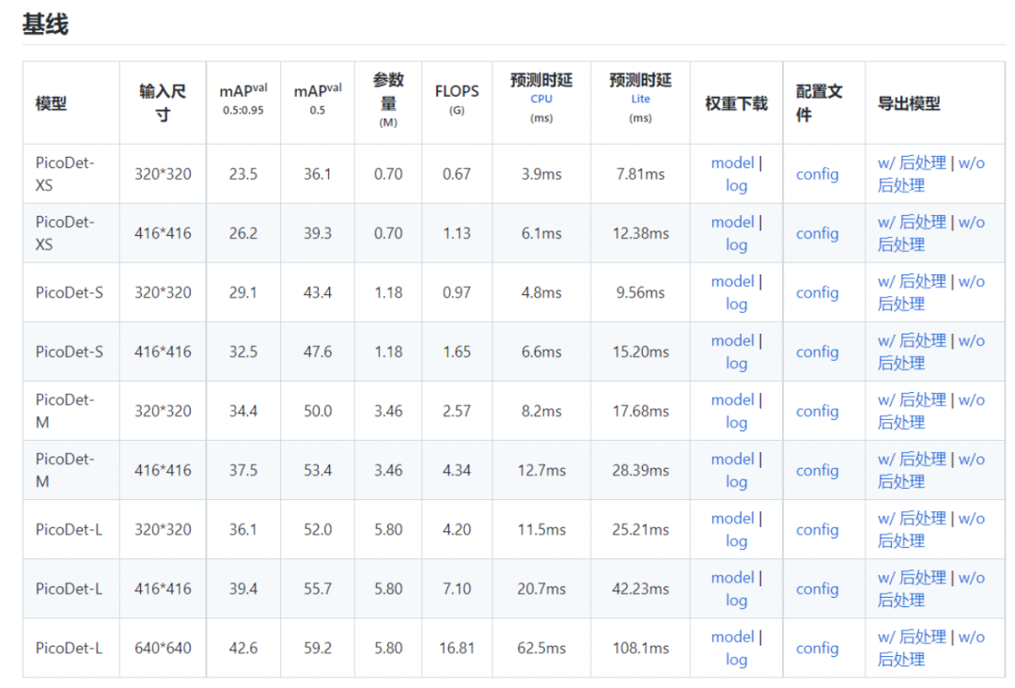Open log link for PicoDet-L 320*320 row
The image size is (1015, 688).
coord(736,541)
